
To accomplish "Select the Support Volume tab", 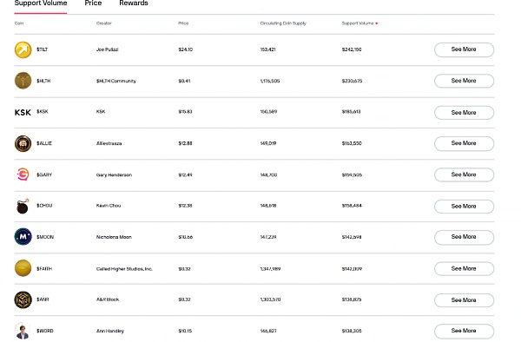I will [x=41, y=3].
